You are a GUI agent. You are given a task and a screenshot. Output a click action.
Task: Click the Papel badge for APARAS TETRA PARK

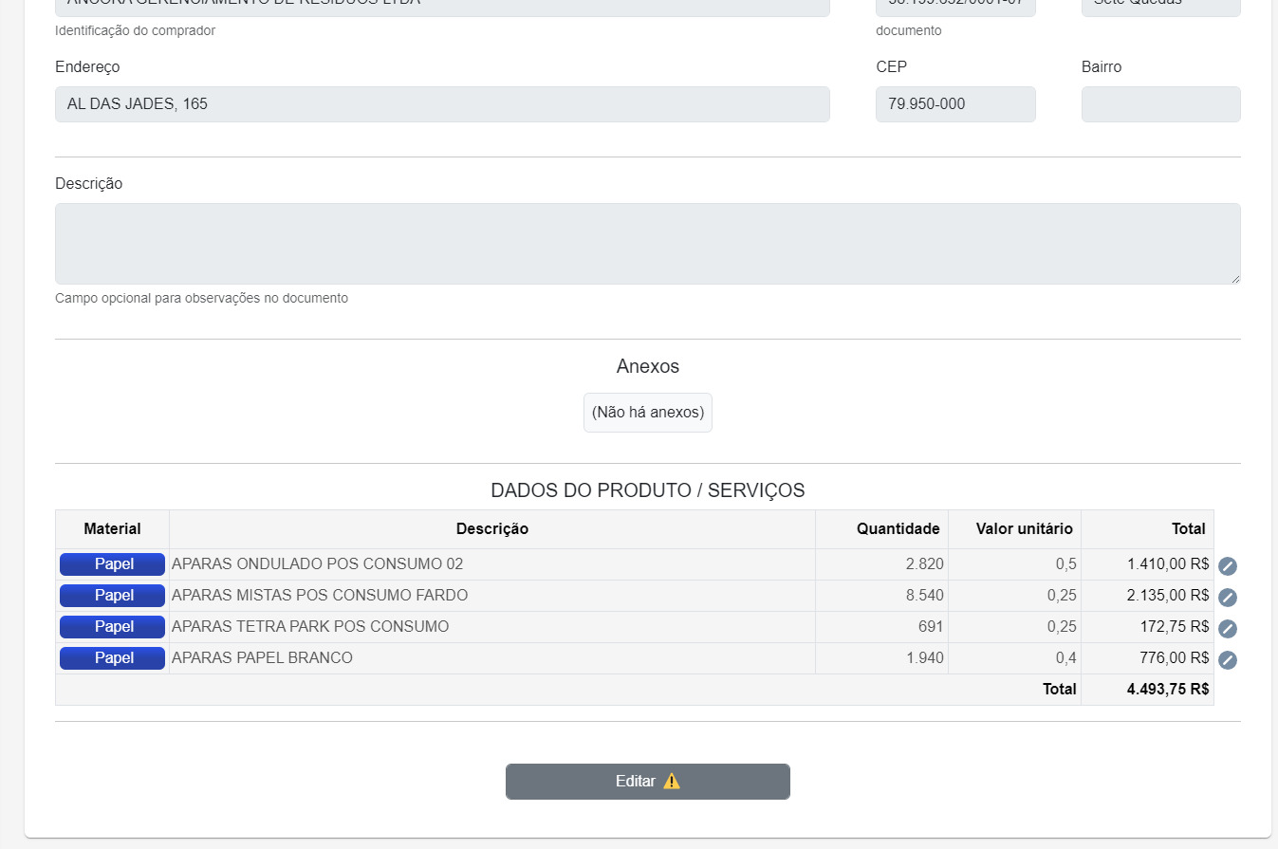pyautogui.click(x=112, y=626)
